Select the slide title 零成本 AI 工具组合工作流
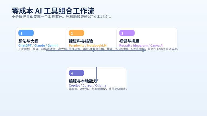Screen dimensions: 207x116 point(53,11)
